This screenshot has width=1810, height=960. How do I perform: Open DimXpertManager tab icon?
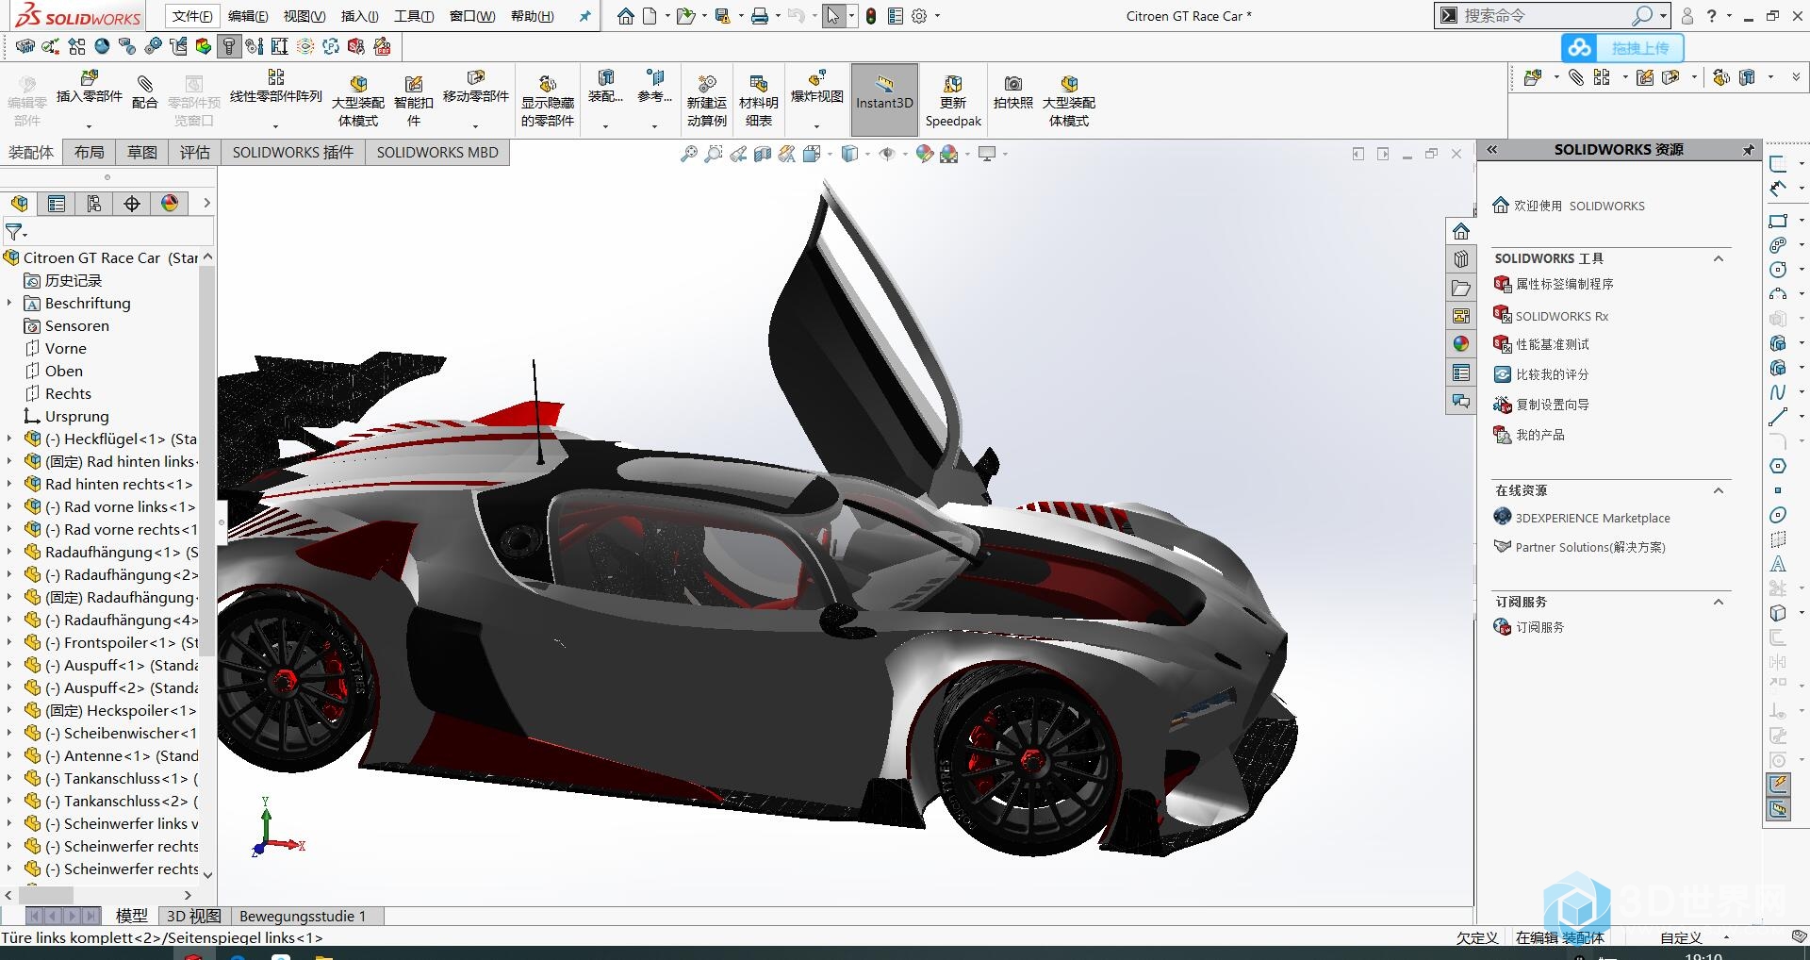tap(132, 203)
